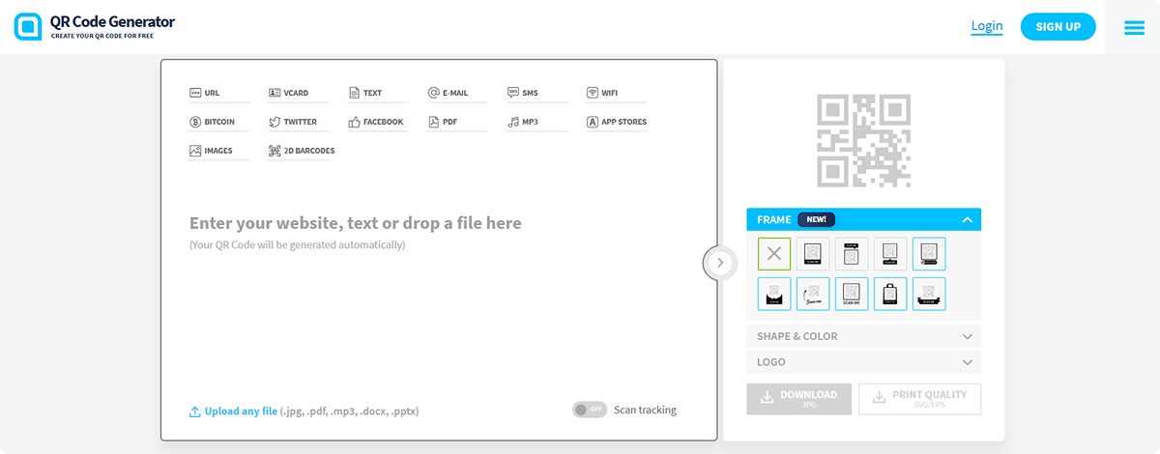Click the Upload any file link

click(x=233, y=411)
